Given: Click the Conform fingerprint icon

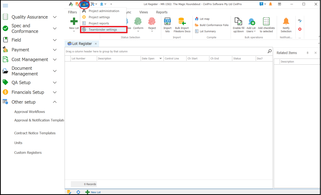Looking at the screenshot, I should point(138,22).
